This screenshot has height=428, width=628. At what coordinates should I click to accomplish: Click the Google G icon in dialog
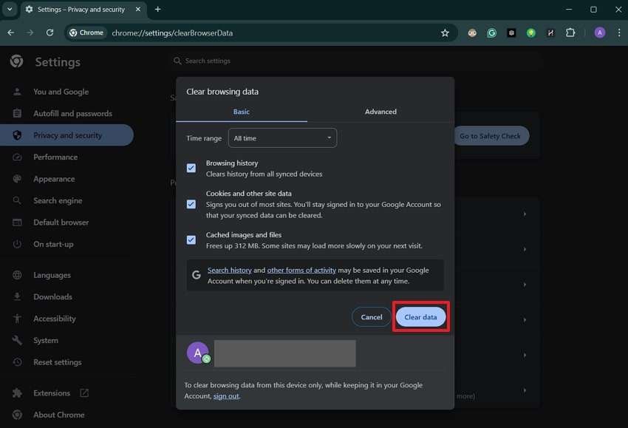197,275
